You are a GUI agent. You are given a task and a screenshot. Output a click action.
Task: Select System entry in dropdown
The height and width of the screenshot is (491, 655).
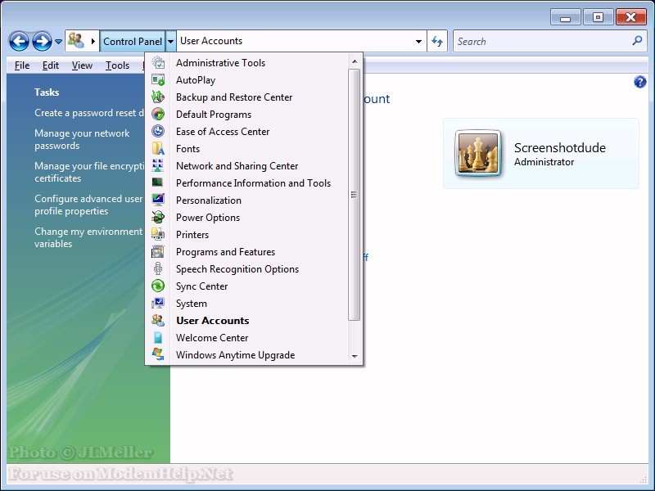[x=192, y=303]
